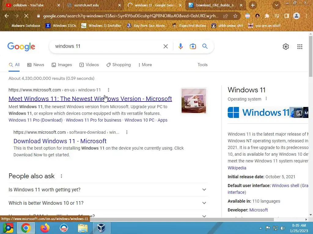Viewport: 313px width, 234px height.
Task: Open taskbar clock showing 8:15 AM
Action: 299,228
